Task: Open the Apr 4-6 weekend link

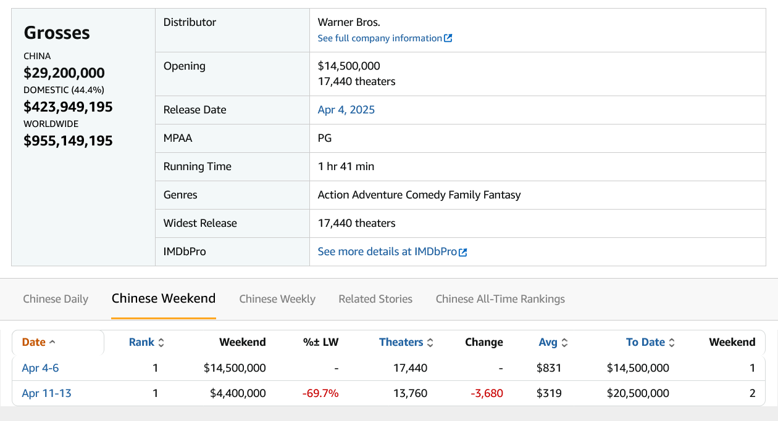Action: tap(40, 368)
